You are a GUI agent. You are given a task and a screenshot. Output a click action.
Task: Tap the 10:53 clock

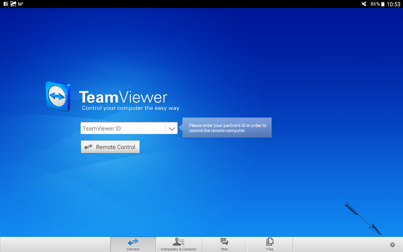(x=393, y=4)
